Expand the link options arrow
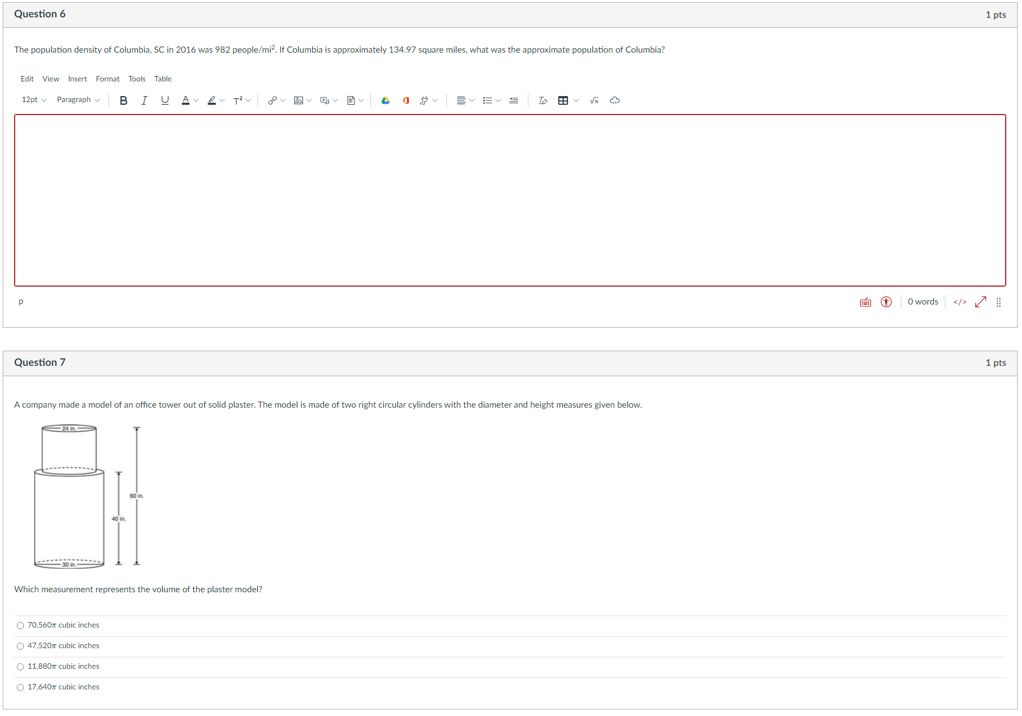 [x=283, y=100]
